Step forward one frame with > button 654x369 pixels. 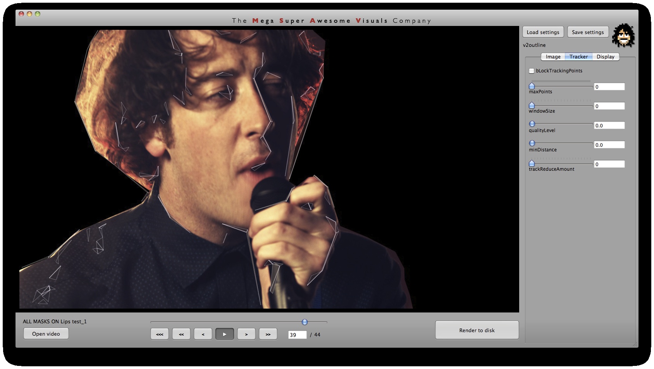(246, 334)
